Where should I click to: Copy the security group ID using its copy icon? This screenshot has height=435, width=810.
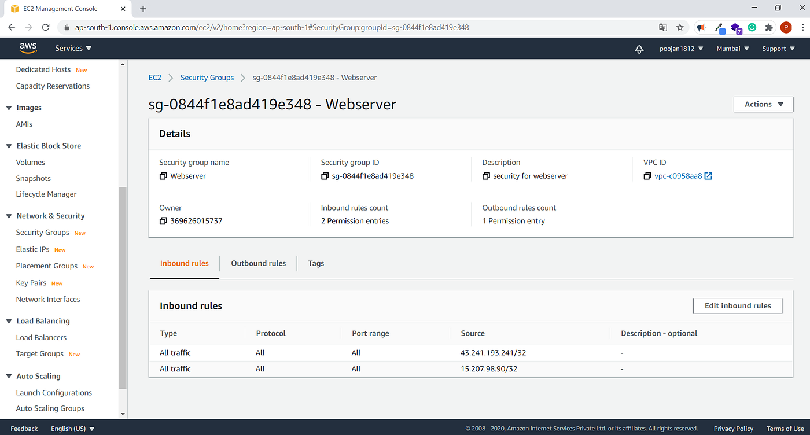[325, 176]
